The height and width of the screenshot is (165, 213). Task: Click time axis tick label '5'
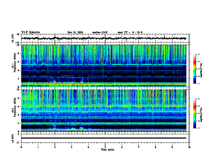pyautogui.click(x=105, y=147)
